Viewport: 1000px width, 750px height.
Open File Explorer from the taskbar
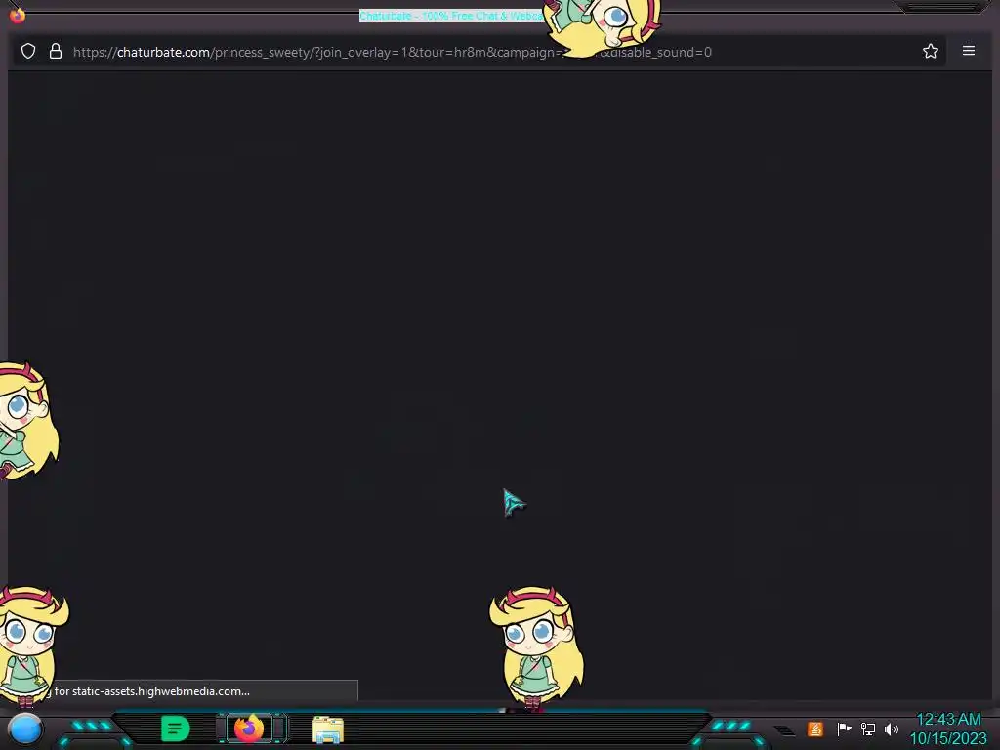[328, 729]
